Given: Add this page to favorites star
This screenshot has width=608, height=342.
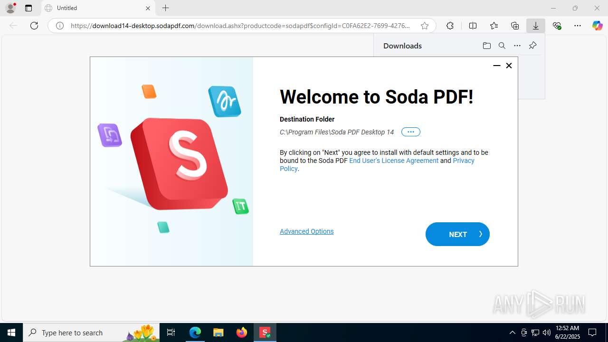Looking at the screenshot, I should pos(425,26).
